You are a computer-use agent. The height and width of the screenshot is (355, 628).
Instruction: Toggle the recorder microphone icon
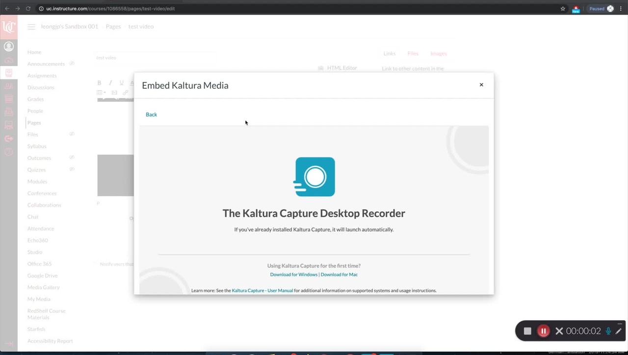click(608, 331)
